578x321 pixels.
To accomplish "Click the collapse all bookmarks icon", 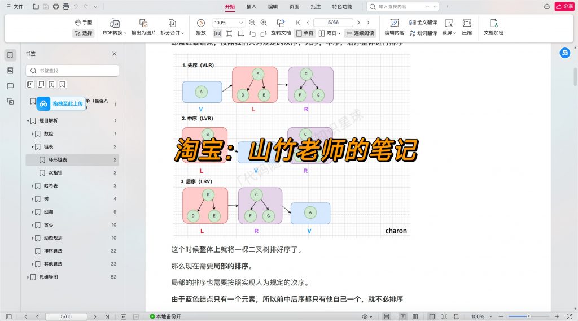I will pos(41,85).
